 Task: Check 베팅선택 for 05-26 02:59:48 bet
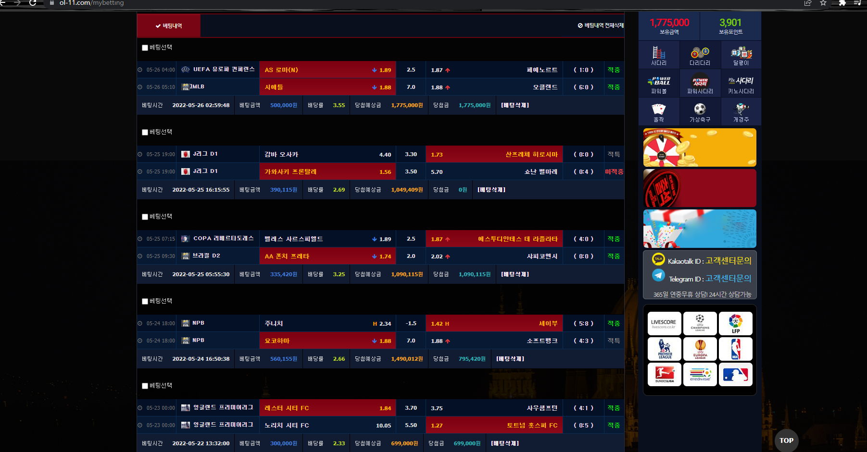(145, 48)
